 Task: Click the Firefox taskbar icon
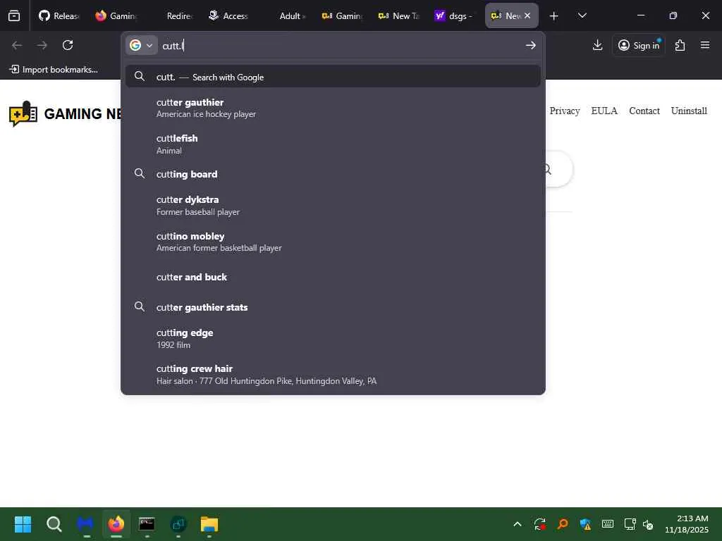pyautogui.click(x=116, y=524)
